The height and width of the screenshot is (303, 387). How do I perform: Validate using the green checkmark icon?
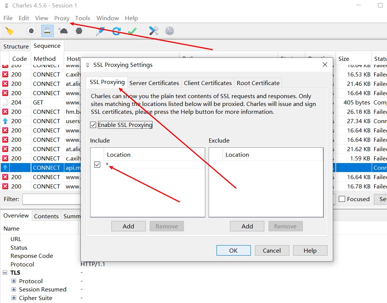(x=132, y=31)
